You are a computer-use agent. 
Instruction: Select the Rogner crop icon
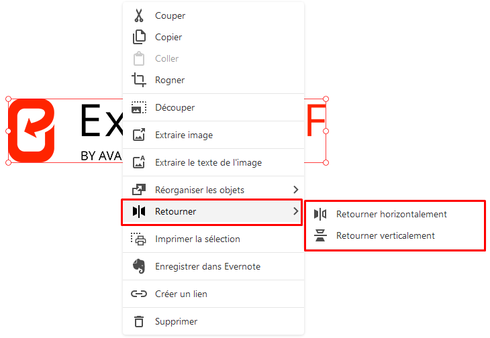pyautogui.click(x=139, y=80)
